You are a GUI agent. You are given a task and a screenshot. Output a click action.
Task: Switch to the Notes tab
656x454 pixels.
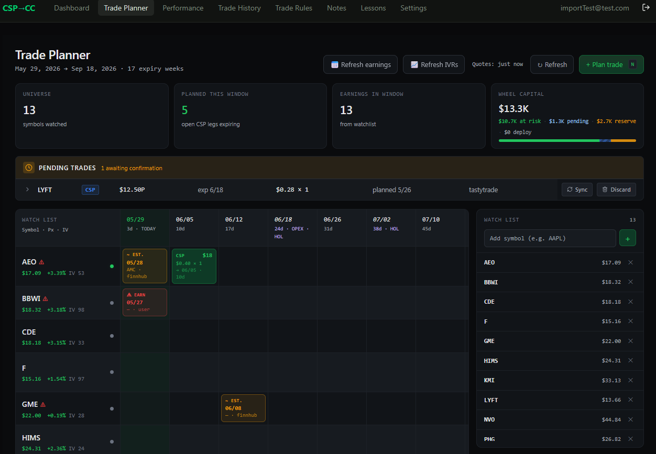[x=336, y=8]
